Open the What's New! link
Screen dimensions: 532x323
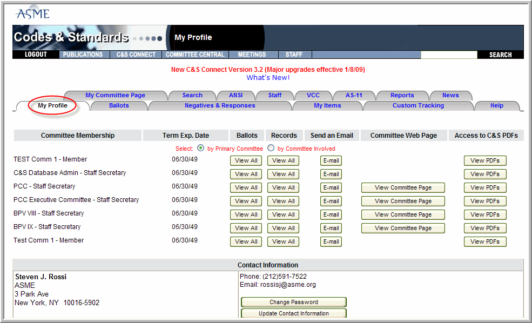268,78
